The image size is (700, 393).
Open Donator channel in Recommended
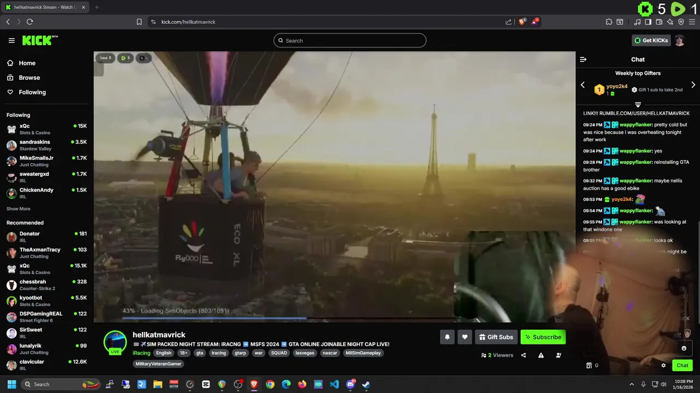coord(46,237)
